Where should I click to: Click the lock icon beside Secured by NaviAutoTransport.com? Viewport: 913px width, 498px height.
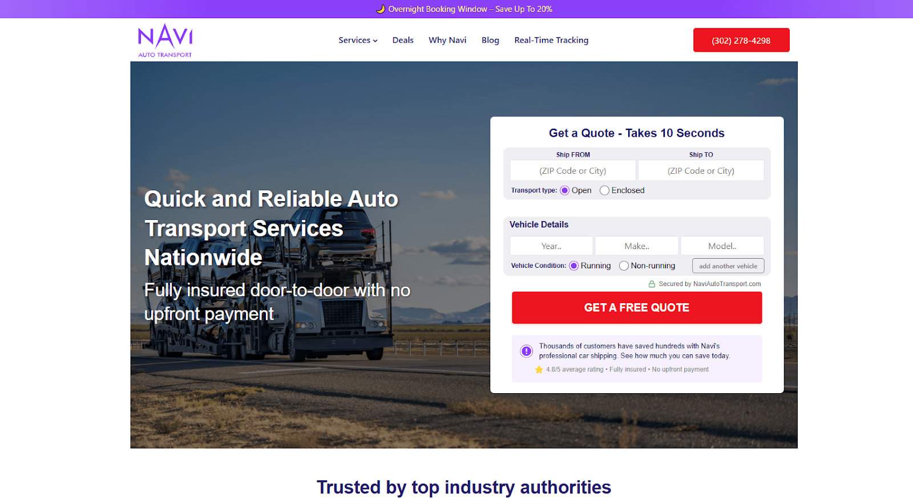[x=652, y=284]
